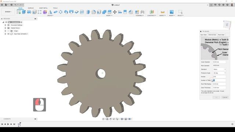Open the Insert image icon
235x132 pixels.
171,12
